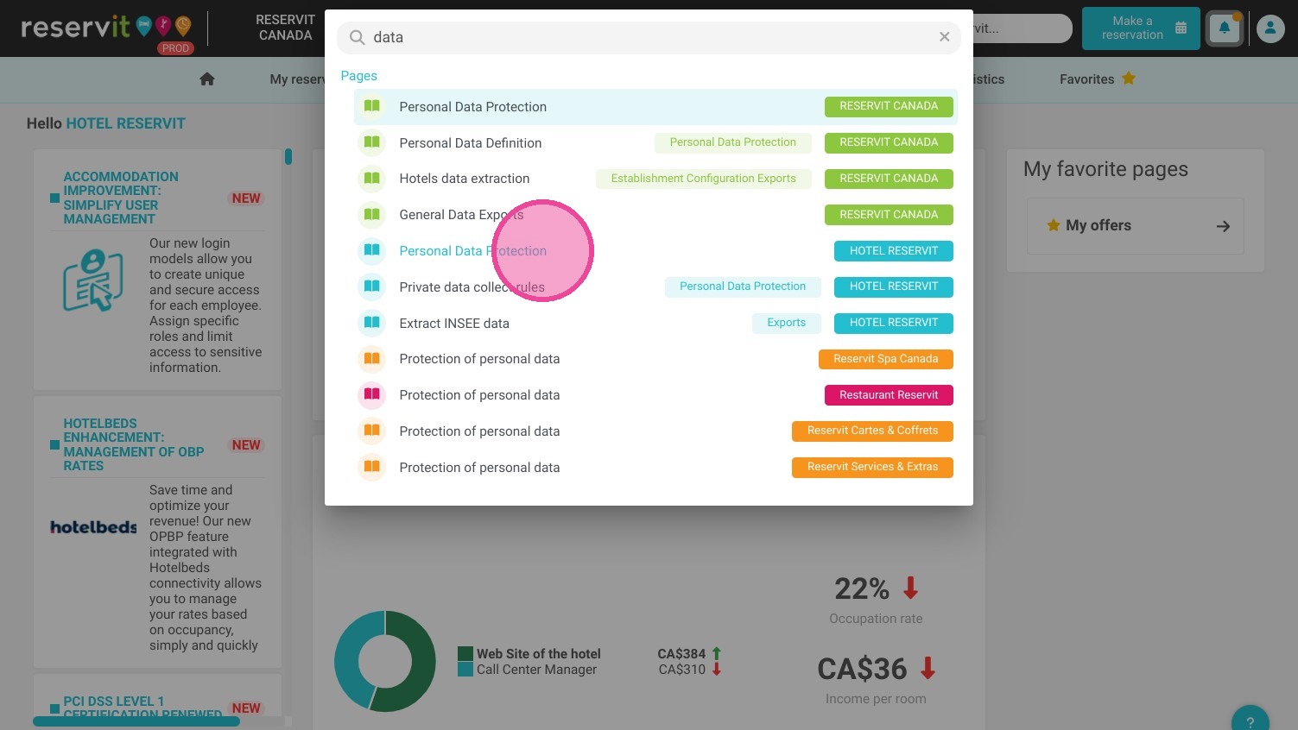Click the search magnifier icon
This screenshot has width=1298, height=730.
[357, 37]
